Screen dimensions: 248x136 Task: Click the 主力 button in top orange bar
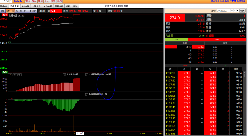(47, 1)
